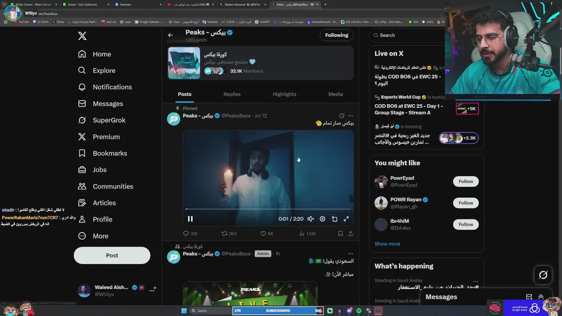The image size is (562, 316).
Task: Open Profile in the sidebar
Action: [x=95, y=219]
